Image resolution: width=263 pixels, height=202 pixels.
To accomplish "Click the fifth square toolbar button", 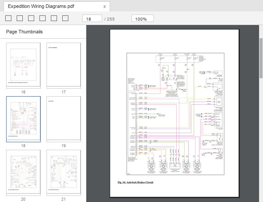I will tap(54, 18).
